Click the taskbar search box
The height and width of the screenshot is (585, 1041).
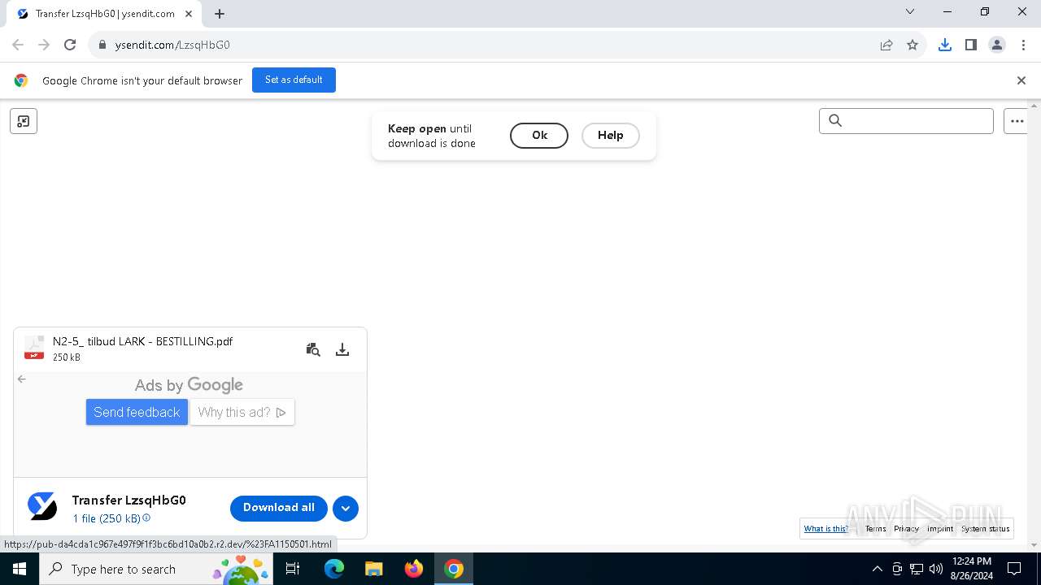click(156, 569)
